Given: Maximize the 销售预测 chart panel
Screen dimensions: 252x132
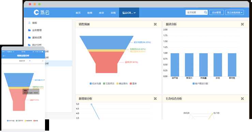Looking at the screenshot, I should tap(155, 24).
